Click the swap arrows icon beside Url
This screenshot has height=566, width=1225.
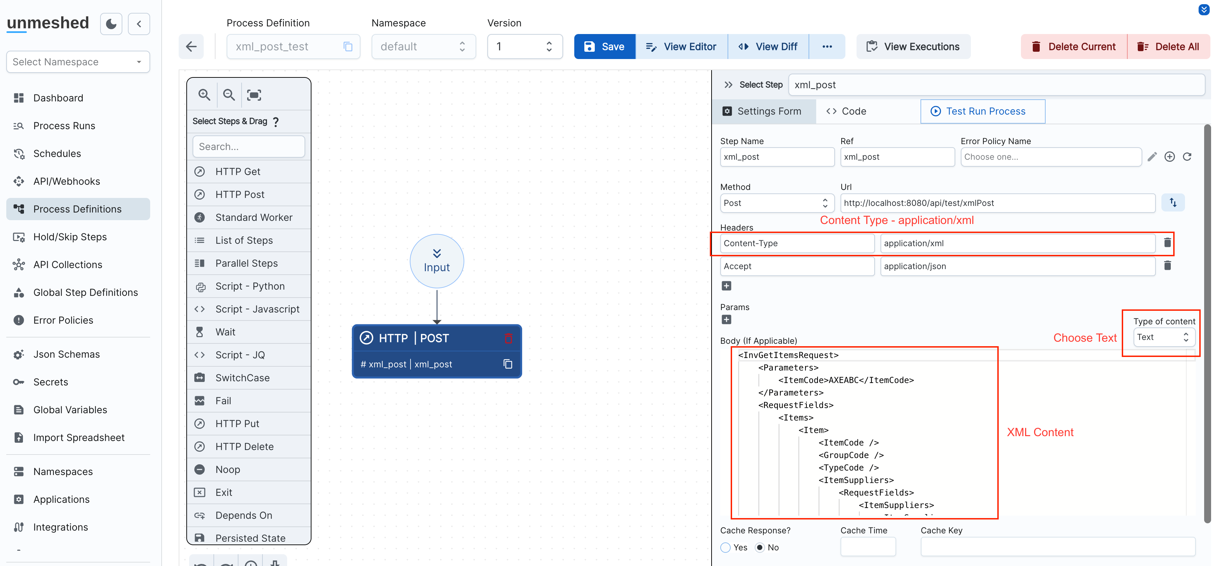1173,203
